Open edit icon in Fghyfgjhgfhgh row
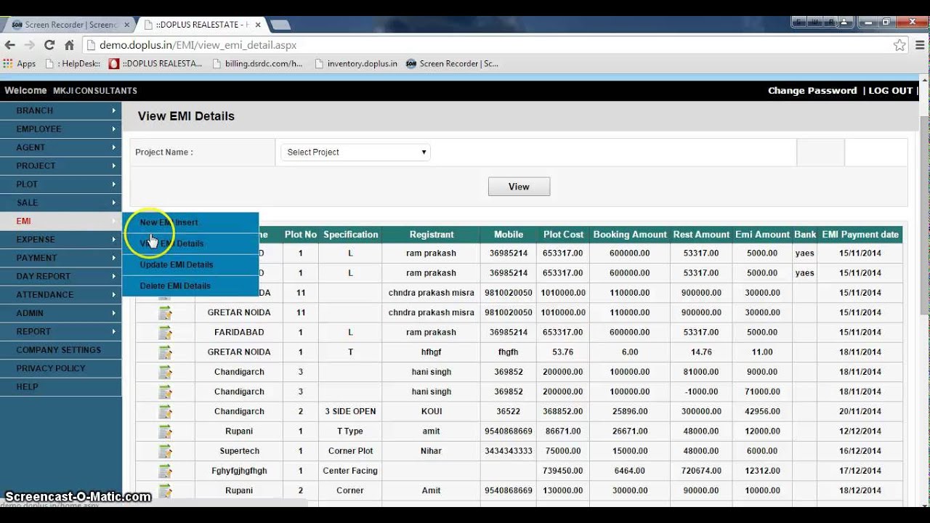Screen dimensions: 930x523 point(166,471)
